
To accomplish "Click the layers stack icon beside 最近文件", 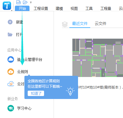I will pyautogui.click(x=65, y=24).
